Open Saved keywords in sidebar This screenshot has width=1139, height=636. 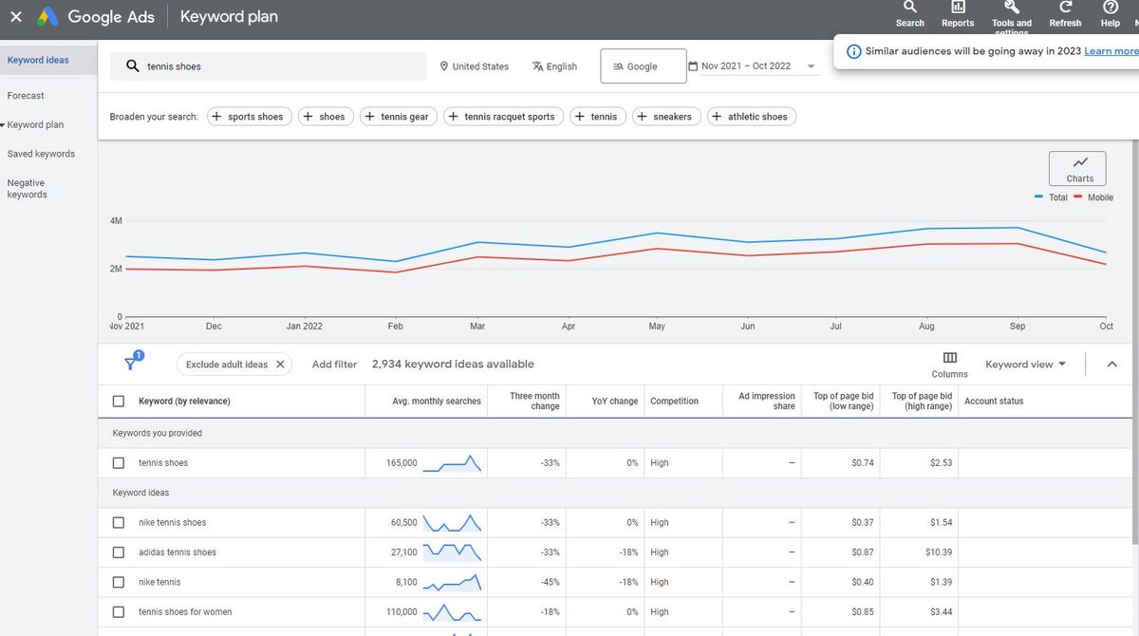[x=41, y=154]
